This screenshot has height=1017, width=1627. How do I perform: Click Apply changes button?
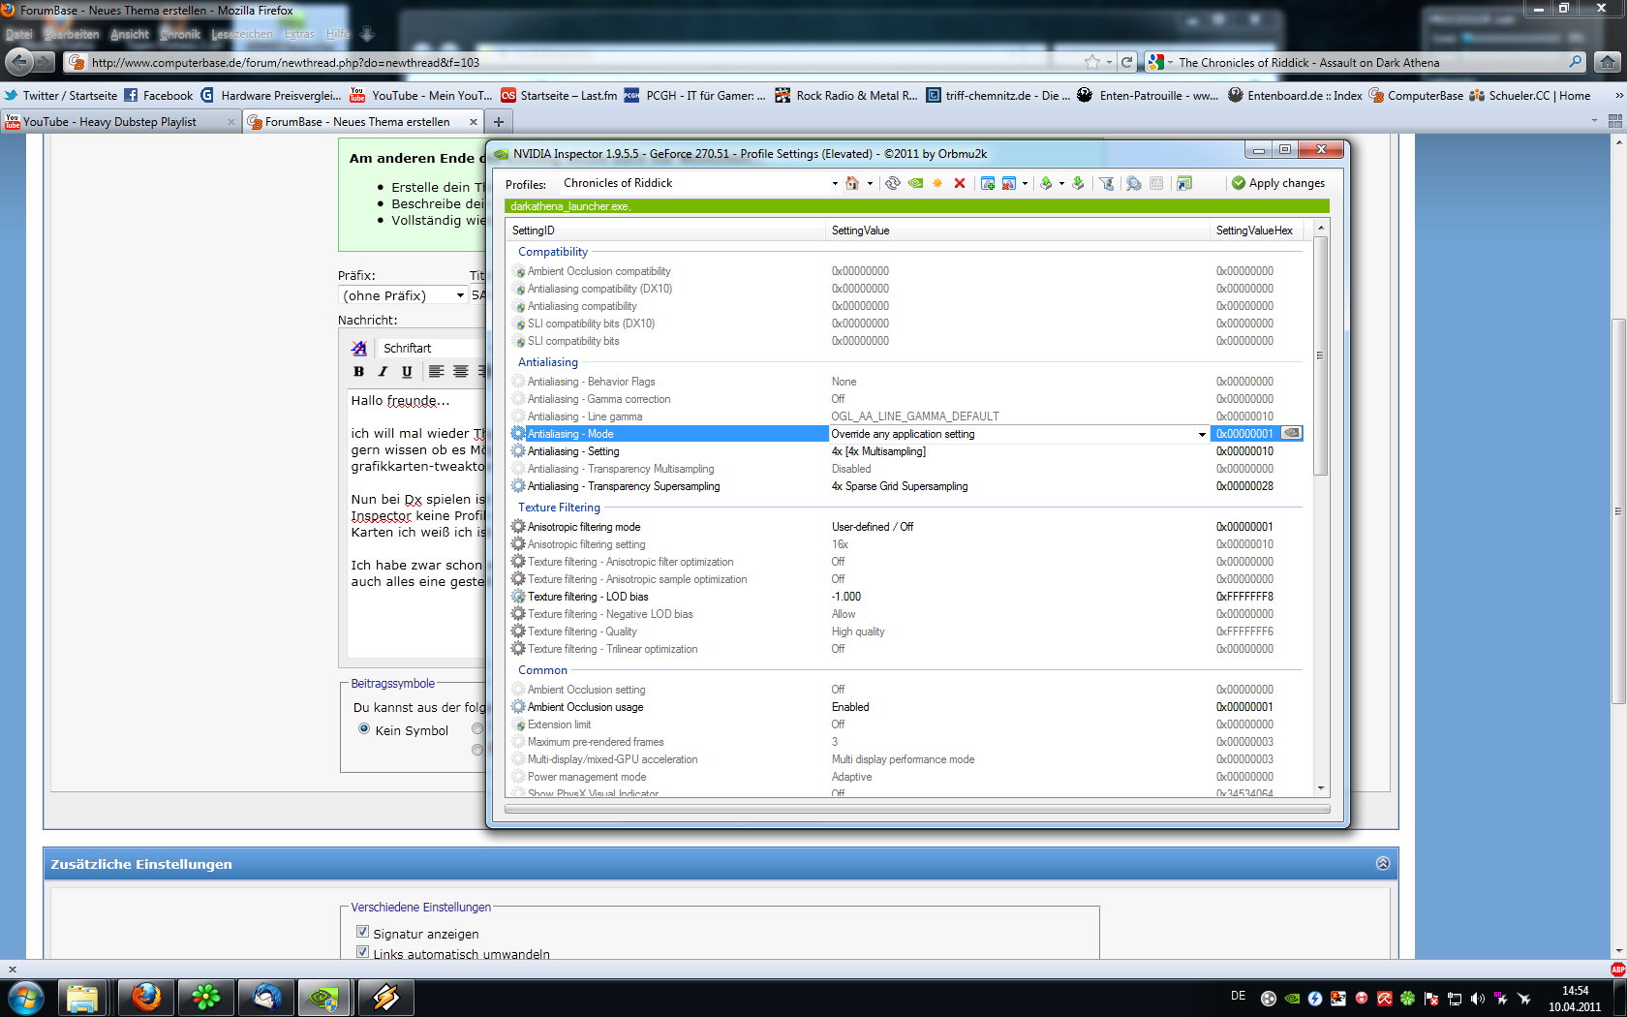pos(1278,183)
